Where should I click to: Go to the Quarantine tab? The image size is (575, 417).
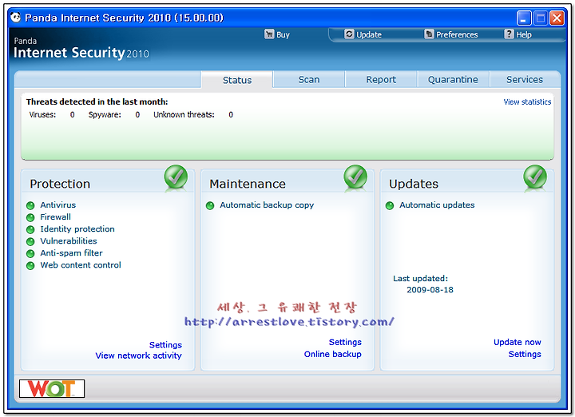coord(453,80)
